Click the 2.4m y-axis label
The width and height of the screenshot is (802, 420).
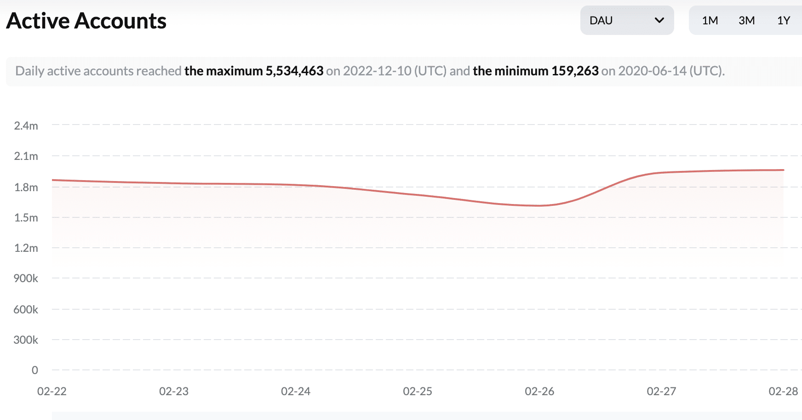26,125
